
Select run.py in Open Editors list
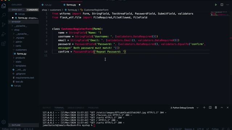click(21, 14)
